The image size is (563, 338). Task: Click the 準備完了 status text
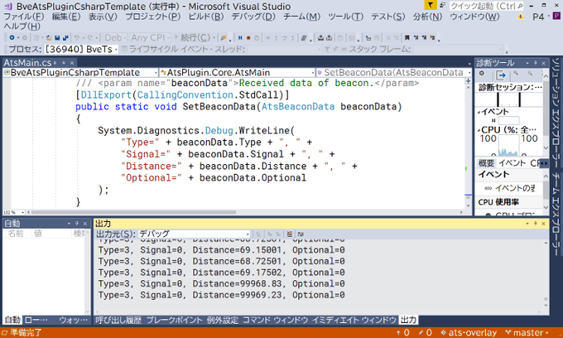click(26, 332)
